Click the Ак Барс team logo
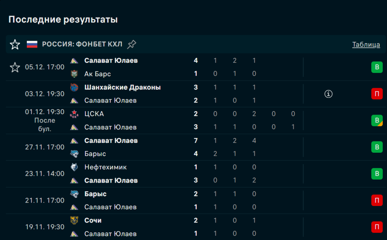 point(74,74)
